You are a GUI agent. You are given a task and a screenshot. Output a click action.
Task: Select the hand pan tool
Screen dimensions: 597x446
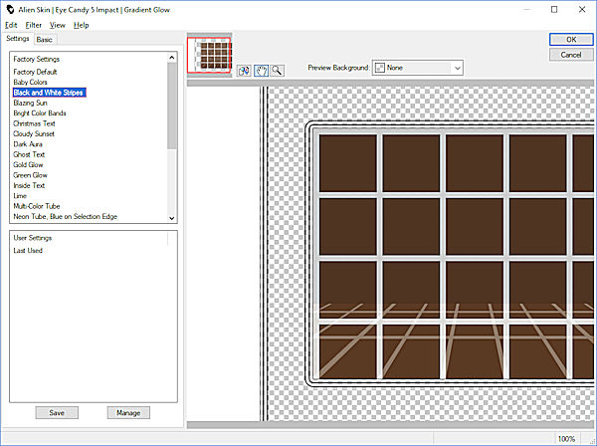pyautogui.click(x=261, y=71)
